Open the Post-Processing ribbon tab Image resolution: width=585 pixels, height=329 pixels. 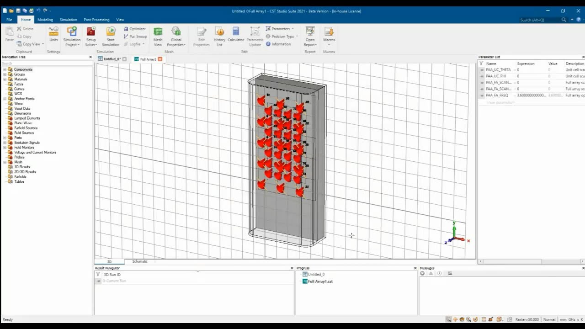point(96,20)
